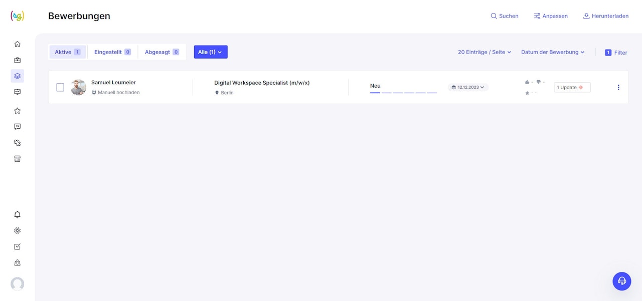Switch to the Abgesagt tab

[162, 52]
